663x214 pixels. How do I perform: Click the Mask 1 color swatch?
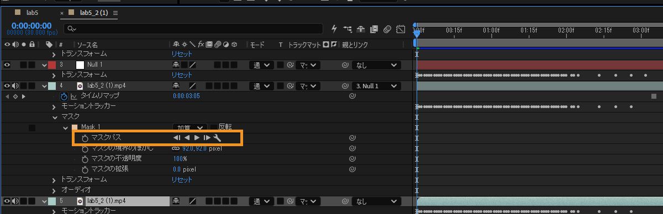click(75, 127)
